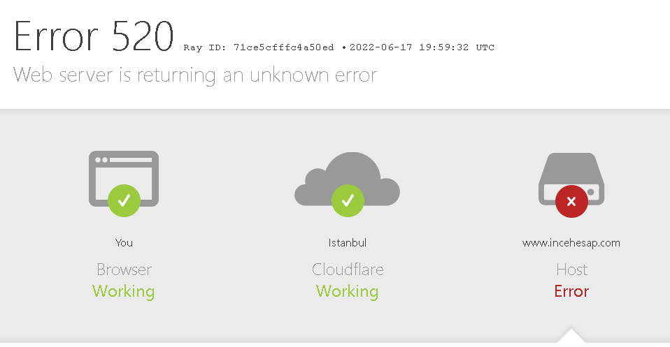
Task: Click the host server drive icon
Action: tap(571, 179)
